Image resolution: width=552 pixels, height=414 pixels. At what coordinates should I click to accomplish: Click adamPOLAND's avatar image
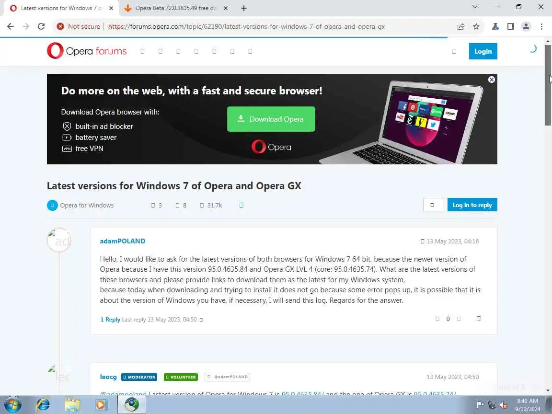(59, 240)
